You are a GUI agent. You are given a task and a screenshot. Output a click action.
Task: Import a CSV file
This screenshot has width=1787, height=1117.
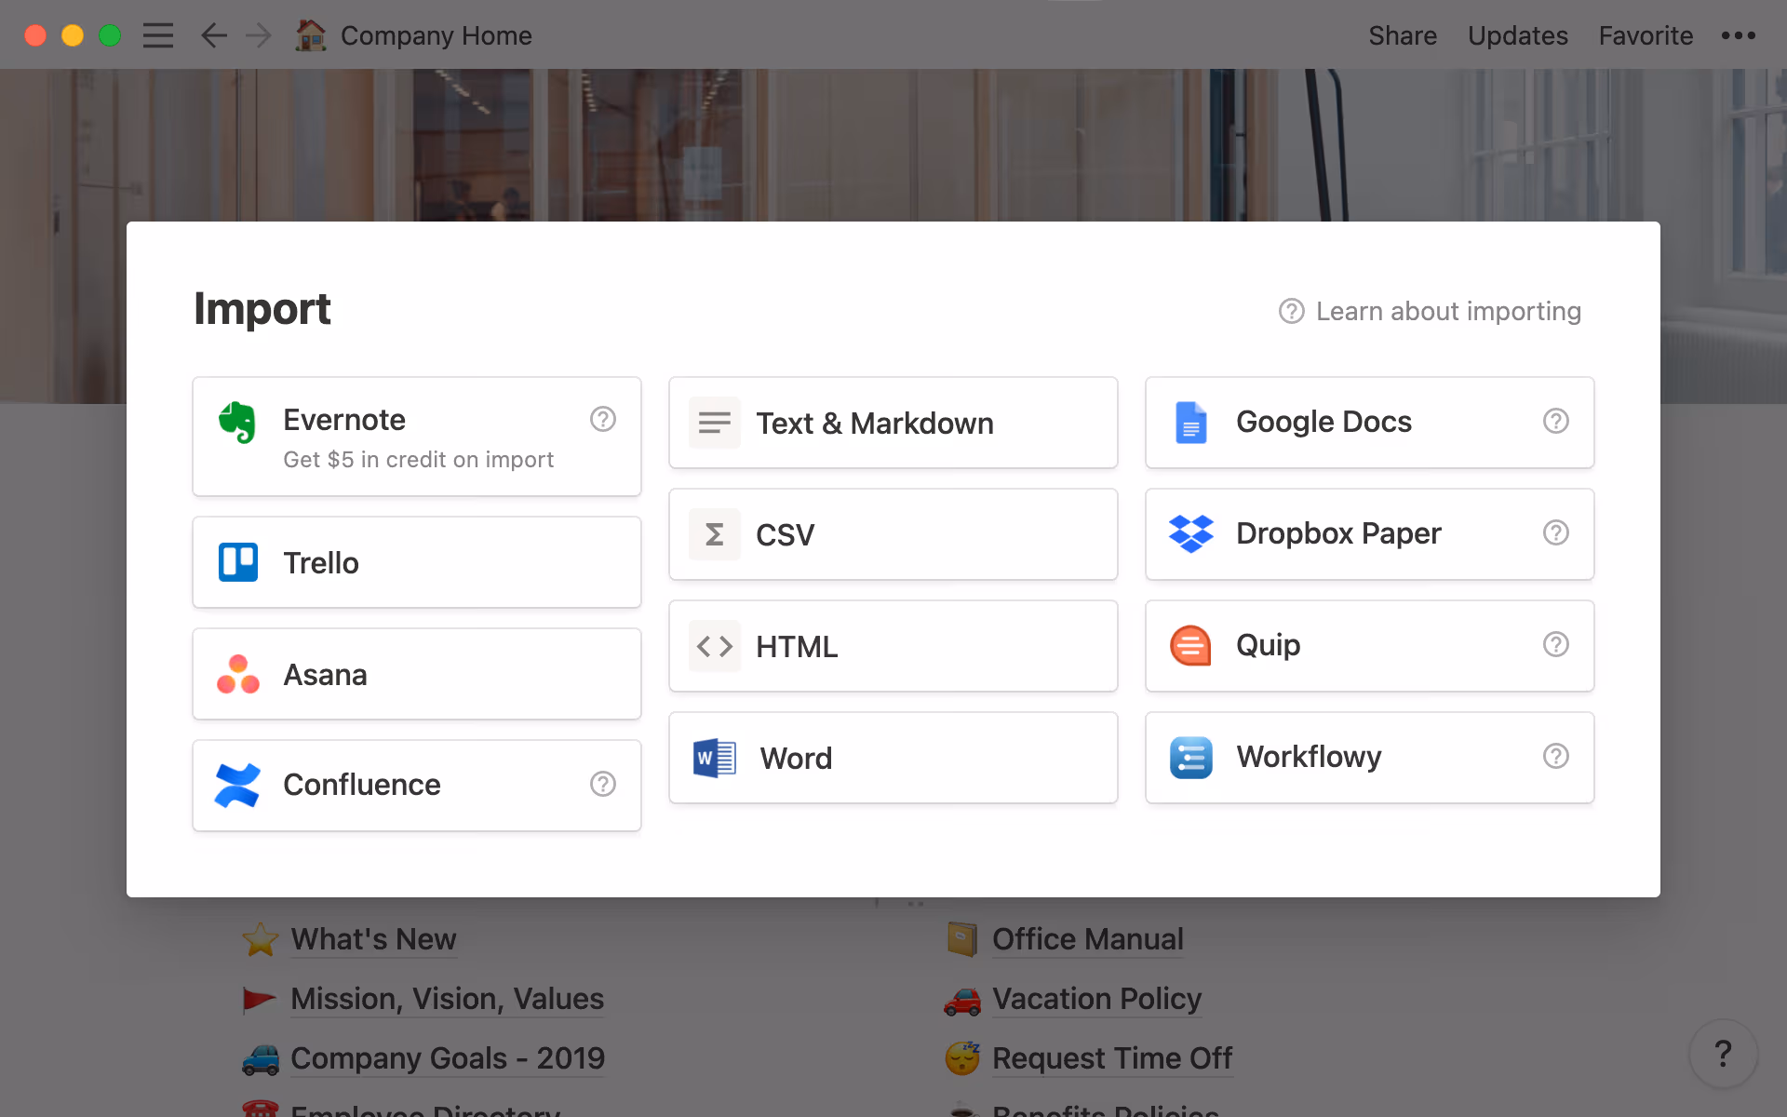(892, 533)
